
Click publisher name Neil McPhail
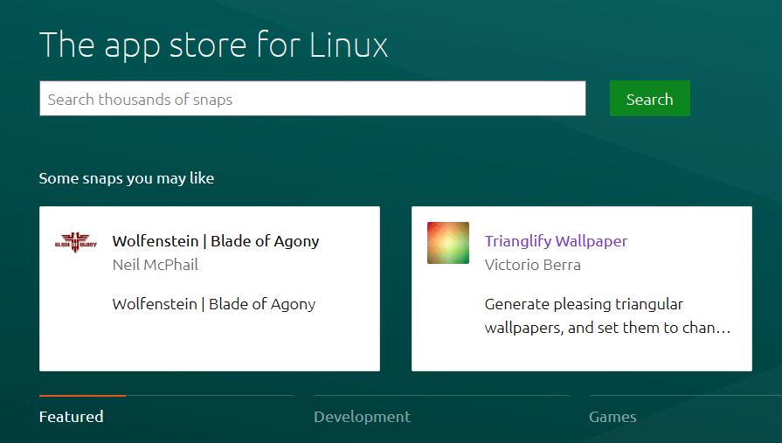[x=156, y=265]
